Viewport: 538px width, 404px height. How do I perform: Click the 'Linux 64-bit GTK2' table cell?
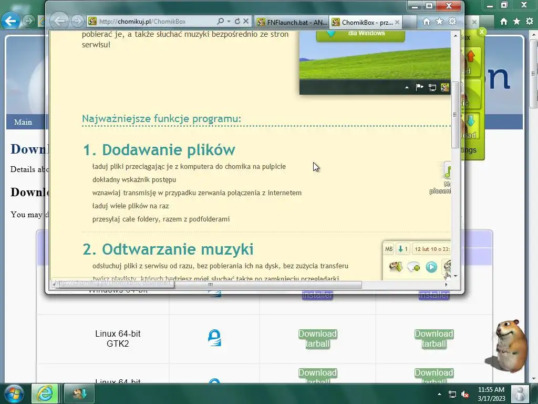[x=118, y=339]
